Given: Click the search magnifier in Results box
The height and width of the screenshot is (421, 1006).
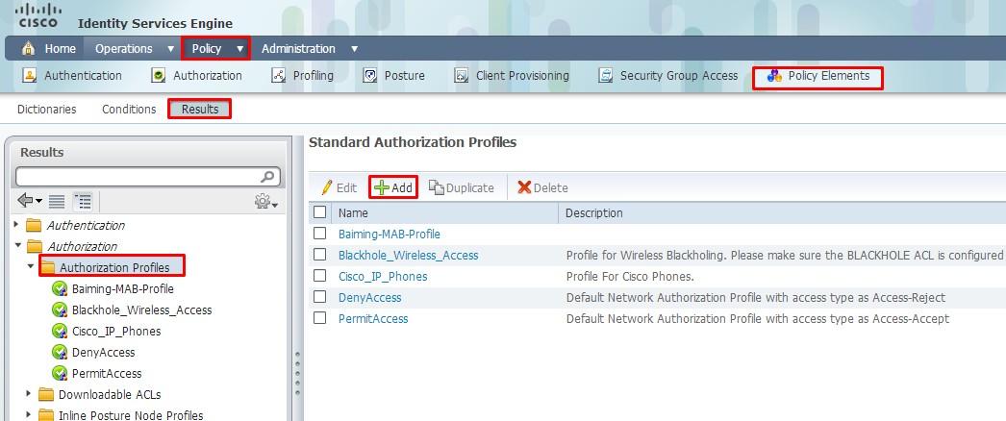Looking at the screenshot, I should click(x=268, y=176).
